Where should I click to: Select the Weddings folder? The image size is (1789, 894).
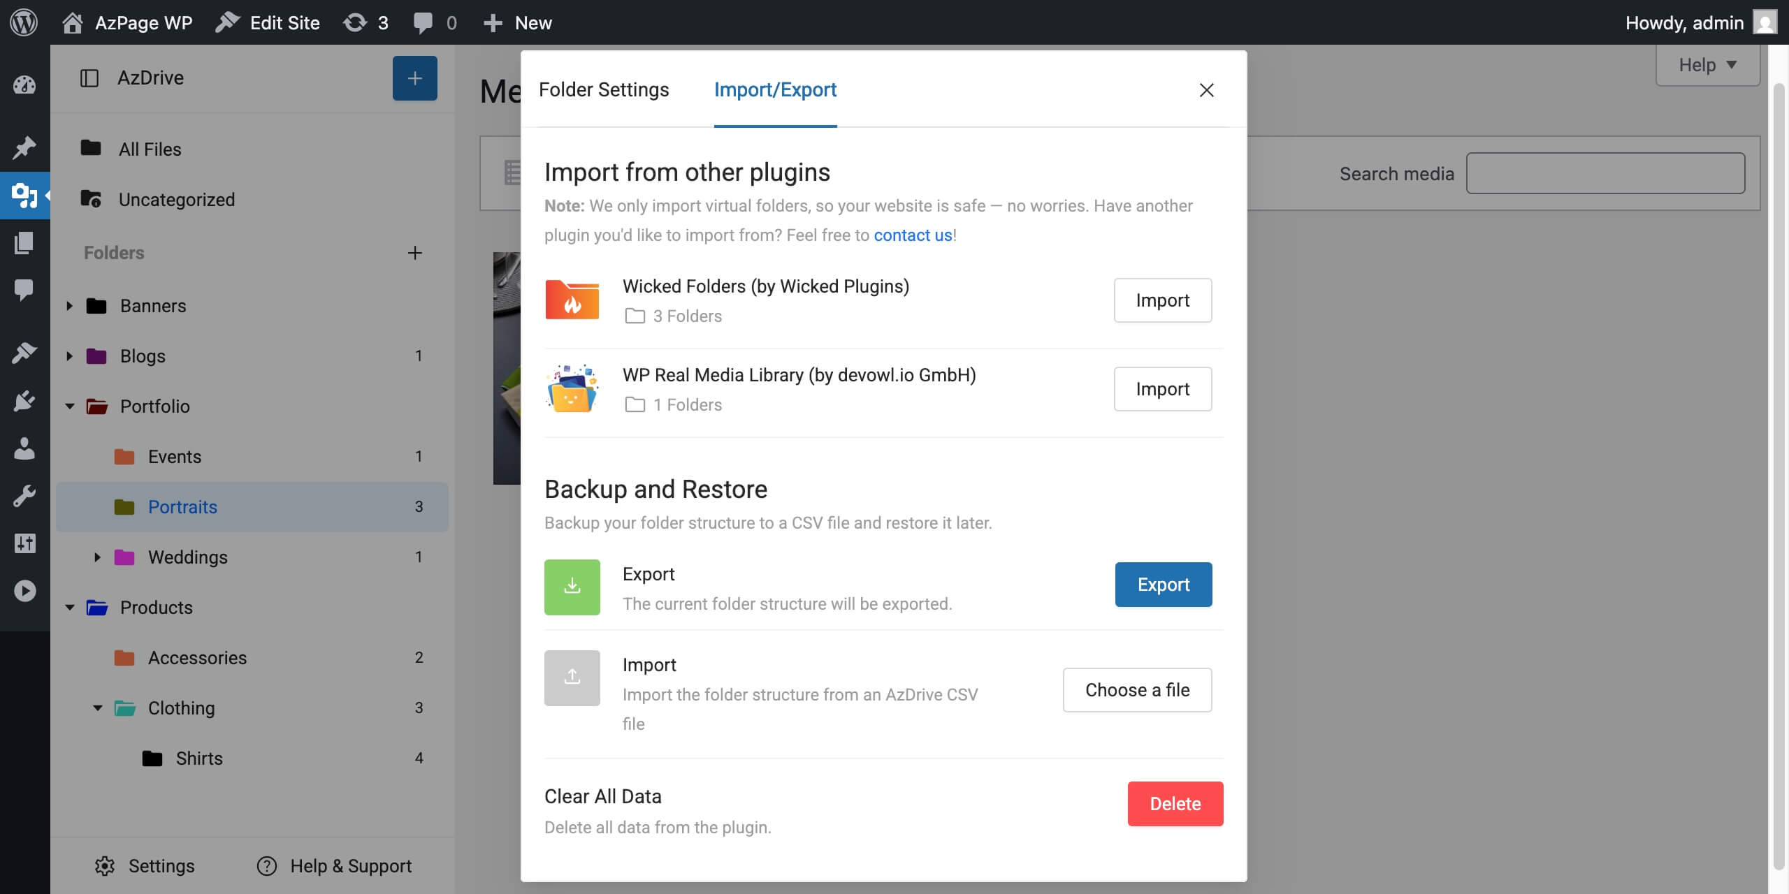point(252,557)
